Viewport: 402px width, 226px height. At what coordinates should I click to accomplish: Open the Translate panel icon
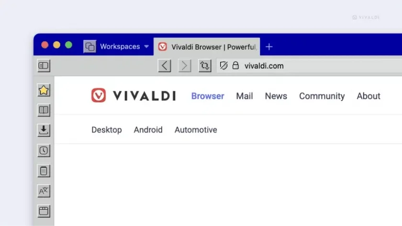pos(44,191)
